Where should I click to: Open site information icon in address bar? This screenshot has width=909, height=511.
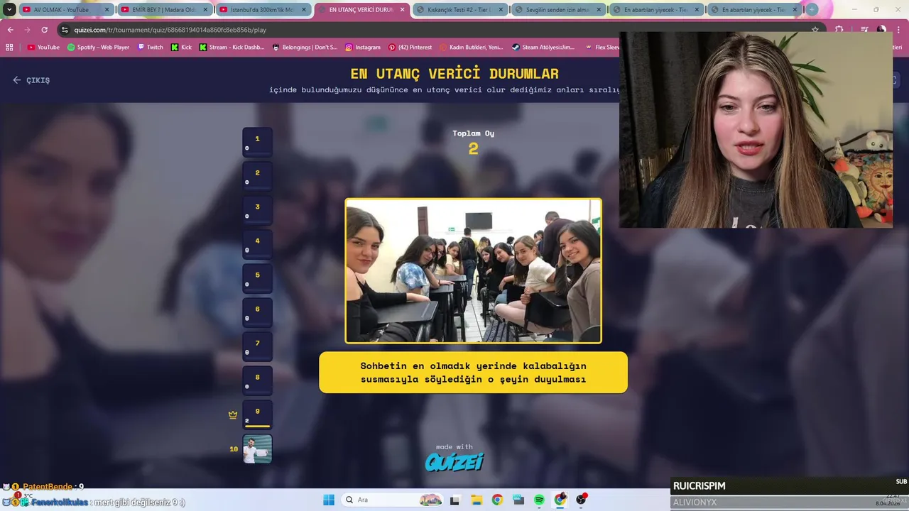[x=65, y=30]
